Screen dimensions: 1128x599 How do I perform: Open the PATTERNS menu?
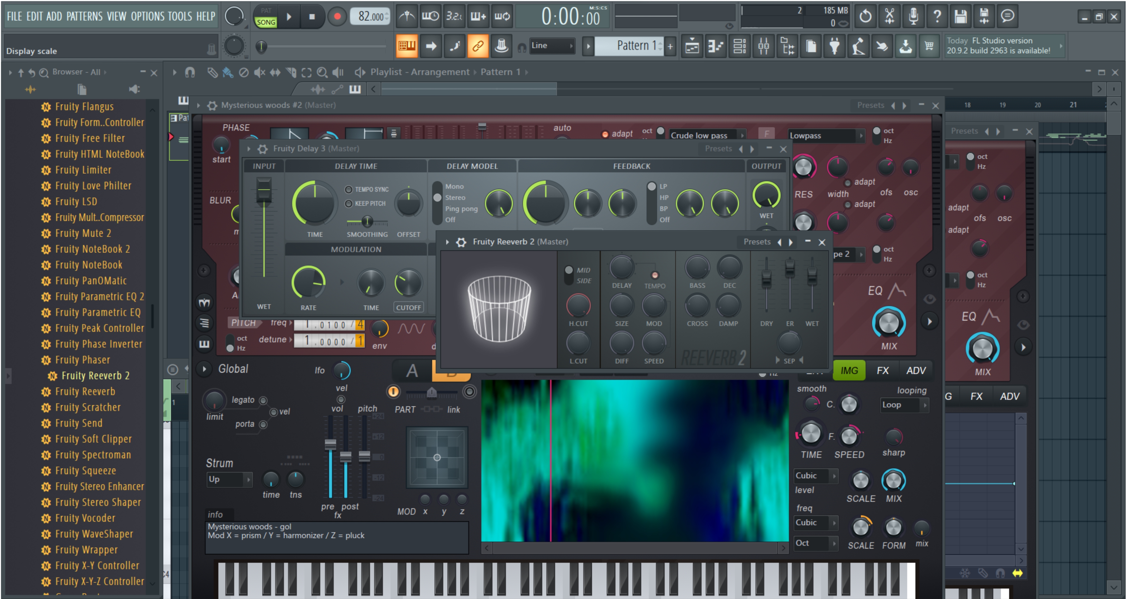coord(84,16)
